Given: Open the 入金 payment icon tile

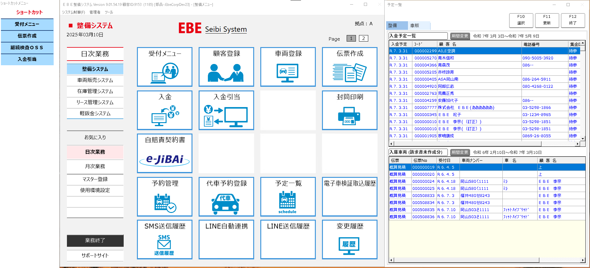Looking at the screenshot, I should [x=165, y=110].
